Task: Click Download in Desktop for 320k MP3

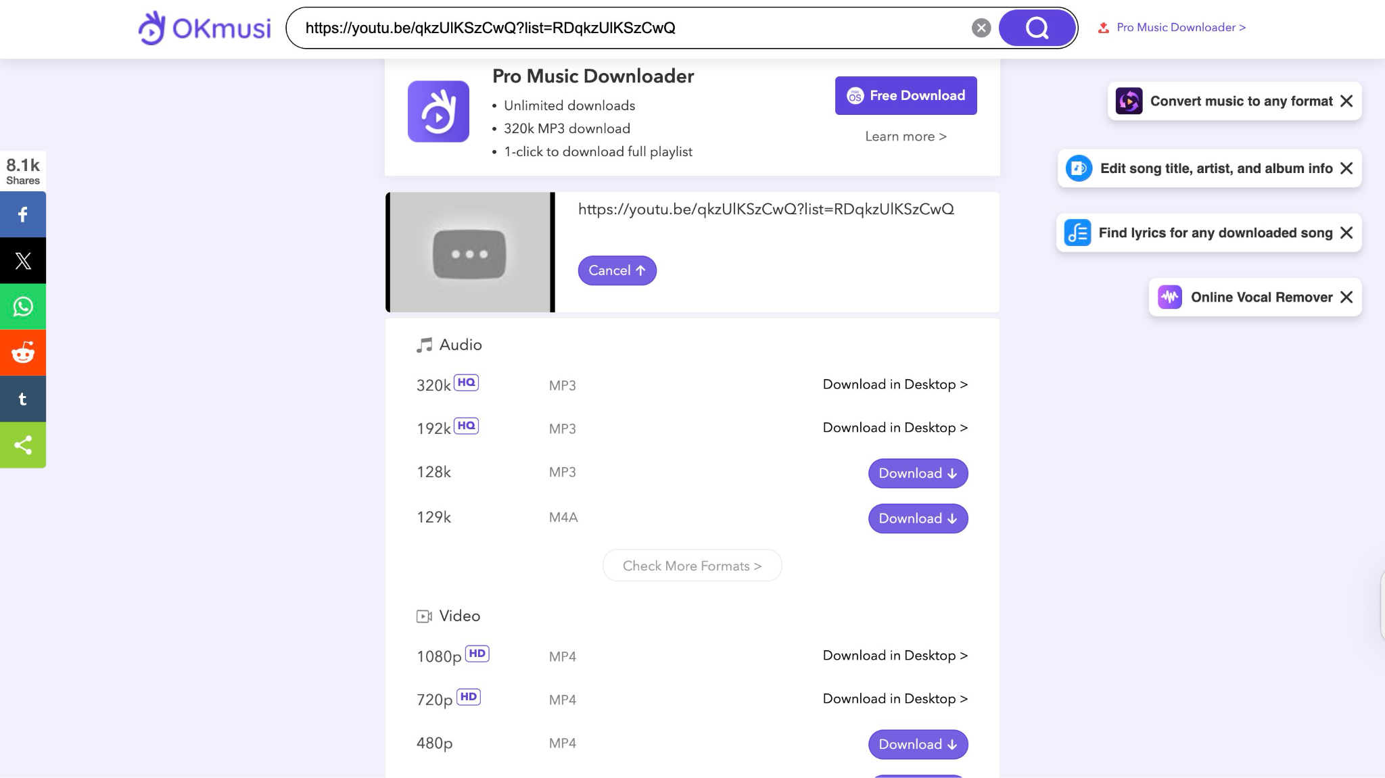Action: pos(895,385)
